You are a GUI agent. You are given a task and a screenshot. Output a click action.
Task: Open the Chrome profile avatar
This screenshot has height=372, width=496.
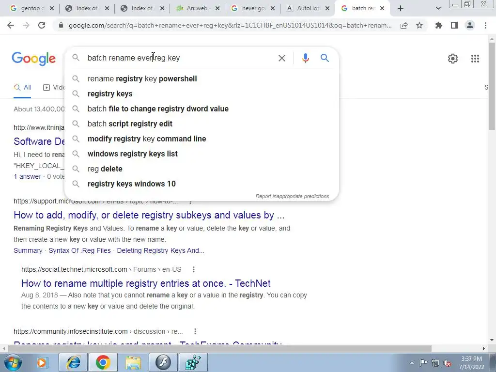(x=470, y=25)
